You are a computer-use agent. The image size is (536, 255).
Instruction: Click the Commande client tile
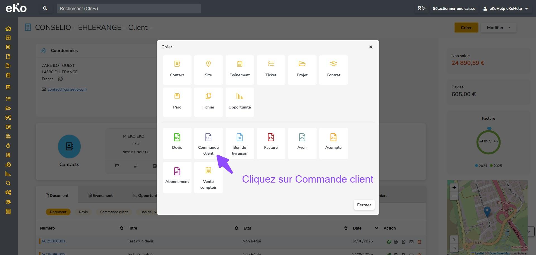[x=208, y=143]
